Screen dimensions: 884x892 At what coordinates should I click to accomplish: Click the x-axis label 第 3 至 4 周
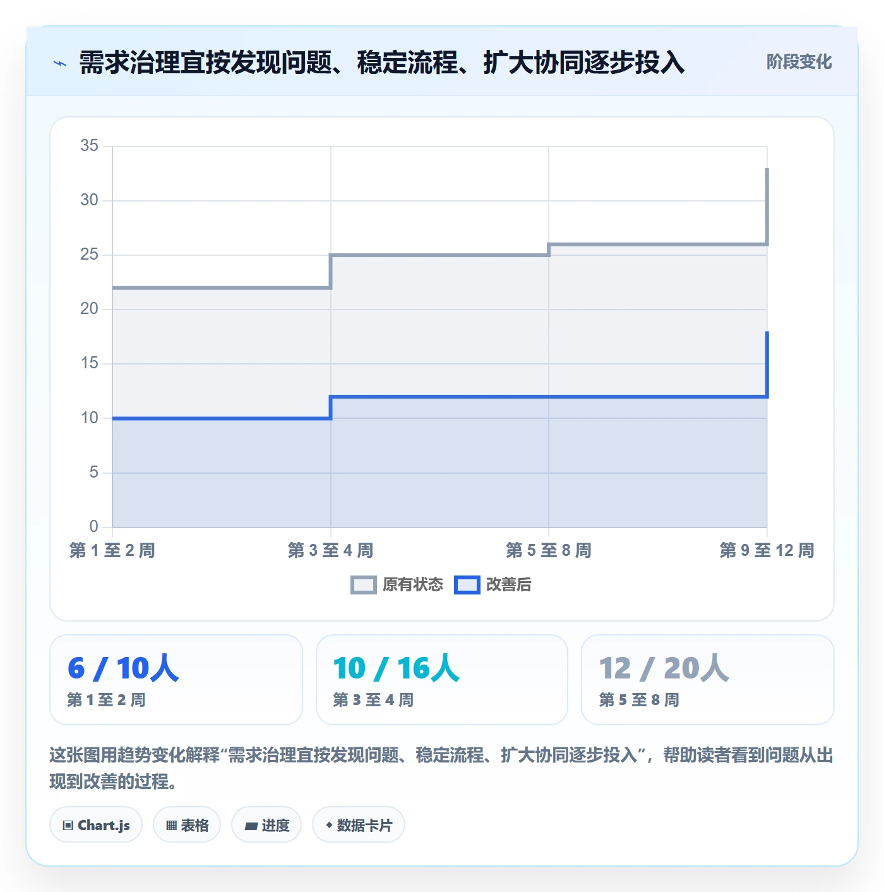coord(330,551)
